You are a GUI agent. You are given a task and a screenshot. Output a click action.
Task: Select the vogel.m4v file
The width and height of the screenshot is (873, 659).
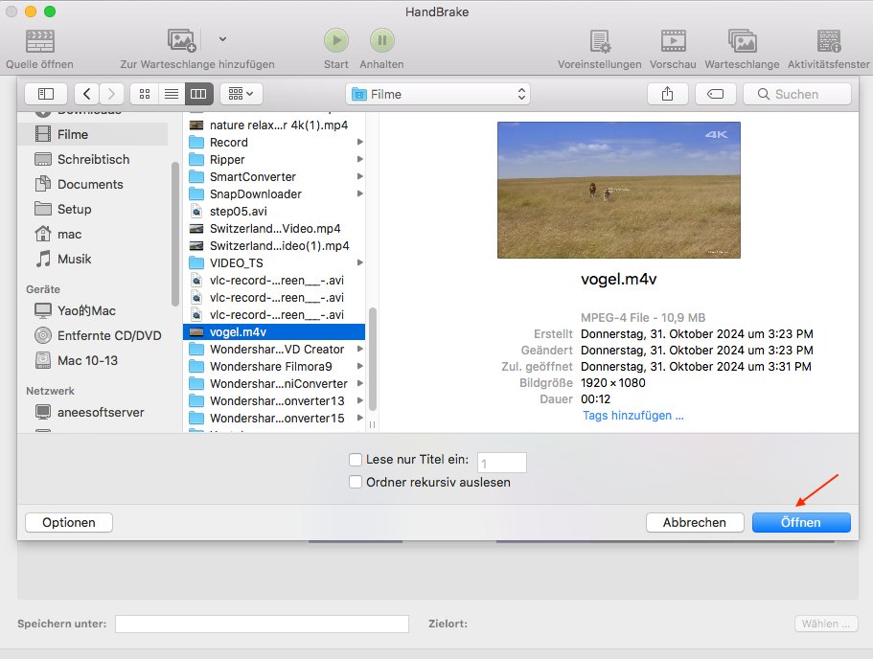[x=274, y=332]
